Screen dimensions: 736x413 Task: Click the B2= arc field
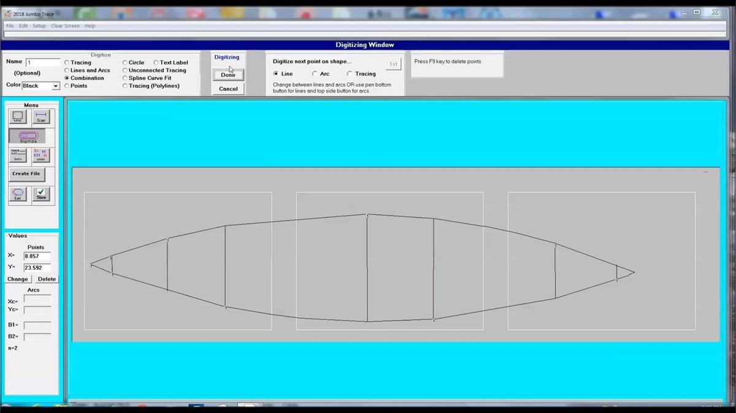[37, 337]
